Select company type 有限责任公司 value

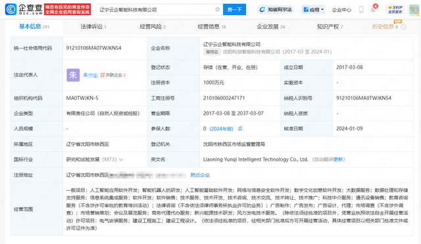pos(103,113)
